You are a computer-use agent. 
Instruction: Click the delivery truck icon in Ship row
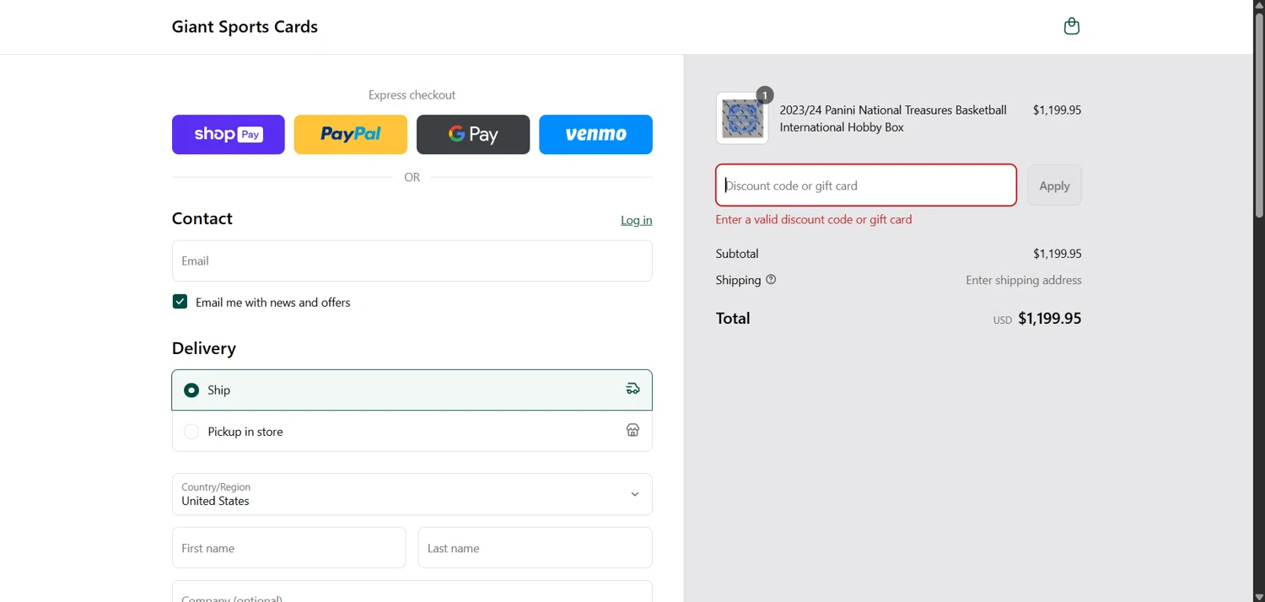pos(632,389)
